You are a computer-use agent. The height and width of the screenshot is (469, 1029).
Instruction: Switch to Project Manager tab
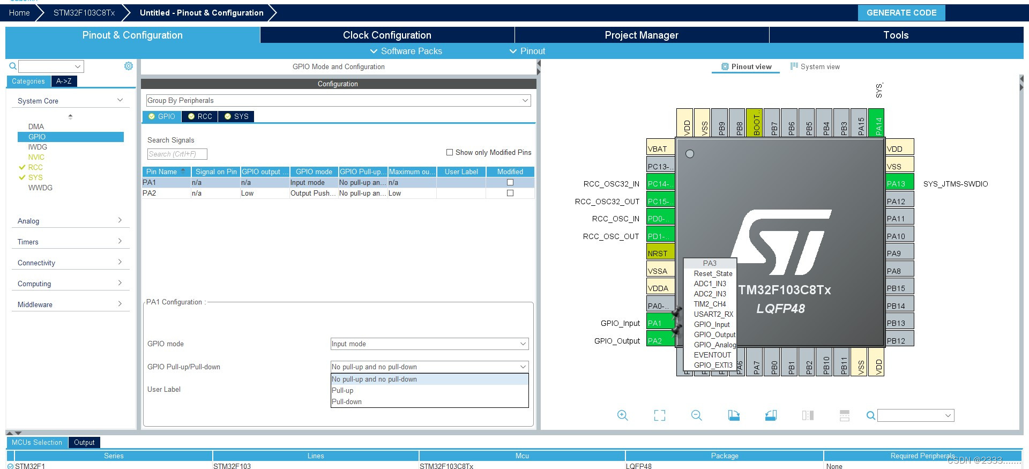coord(642,35)
